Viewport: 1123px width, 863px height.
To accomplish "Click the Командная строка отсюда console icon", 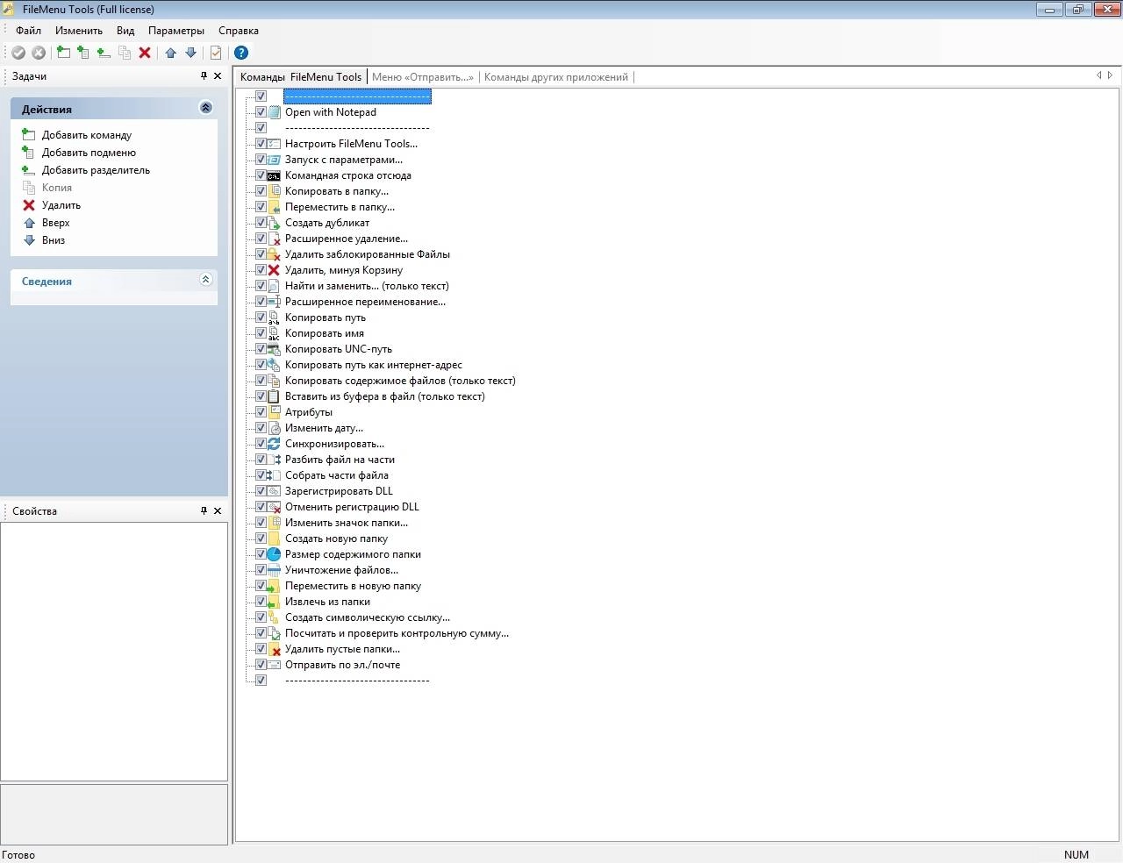I will point(274,175).
